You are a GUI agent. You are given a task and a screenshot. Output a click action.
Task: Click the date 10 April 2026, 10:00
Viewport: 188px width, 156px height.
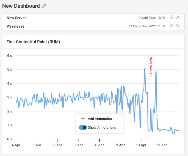click(151, 18)
